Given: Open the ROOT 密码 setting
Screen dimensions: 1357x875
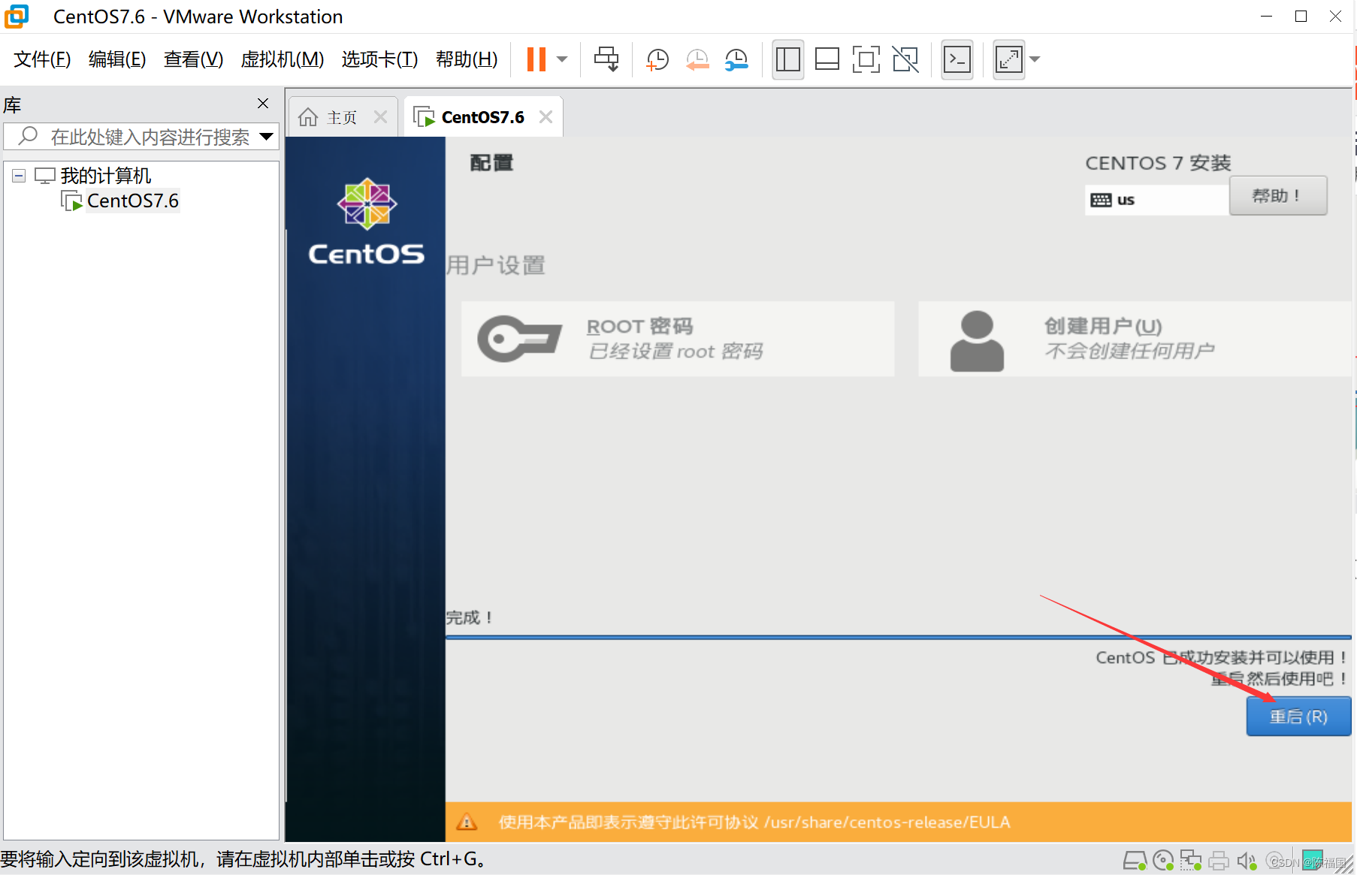Looking at the screenshot, I should pyautogui.click(x=678, y=339).
